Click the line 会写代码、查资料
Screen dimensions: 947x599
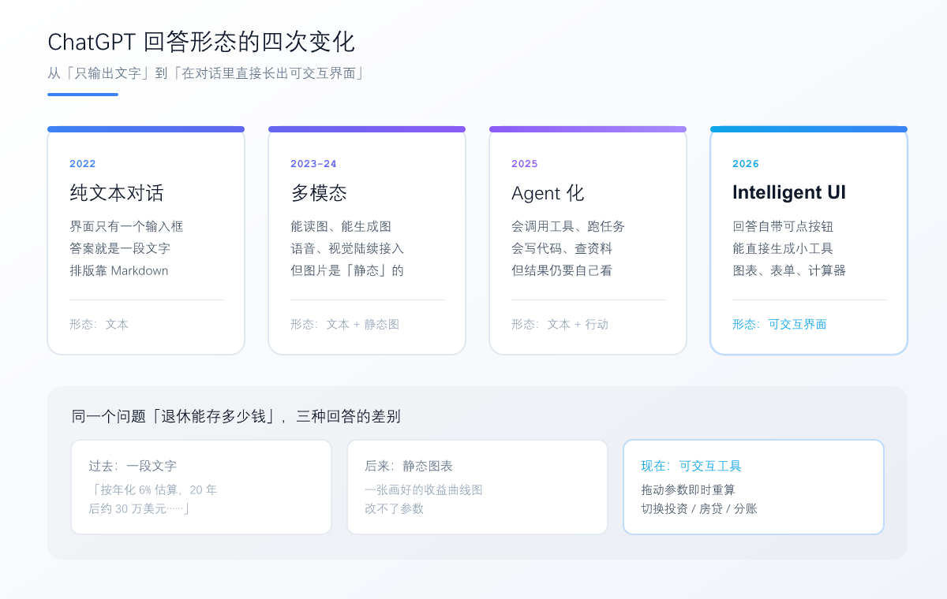pos(562,248)
